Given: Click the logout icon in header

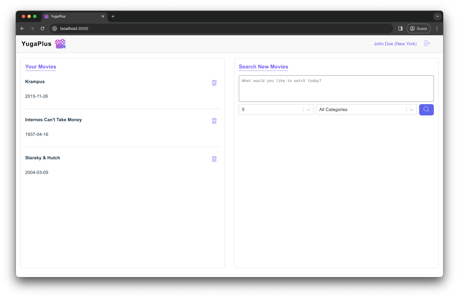Looking at the screenshot, I should 427,43.
